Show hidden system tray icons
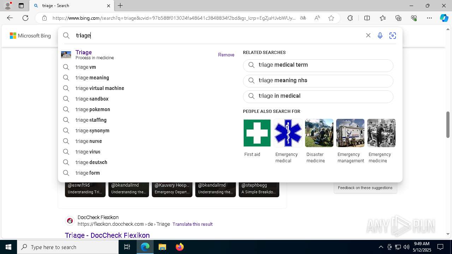The height and width of the screenshot is (254, 452). coord(381,247)
